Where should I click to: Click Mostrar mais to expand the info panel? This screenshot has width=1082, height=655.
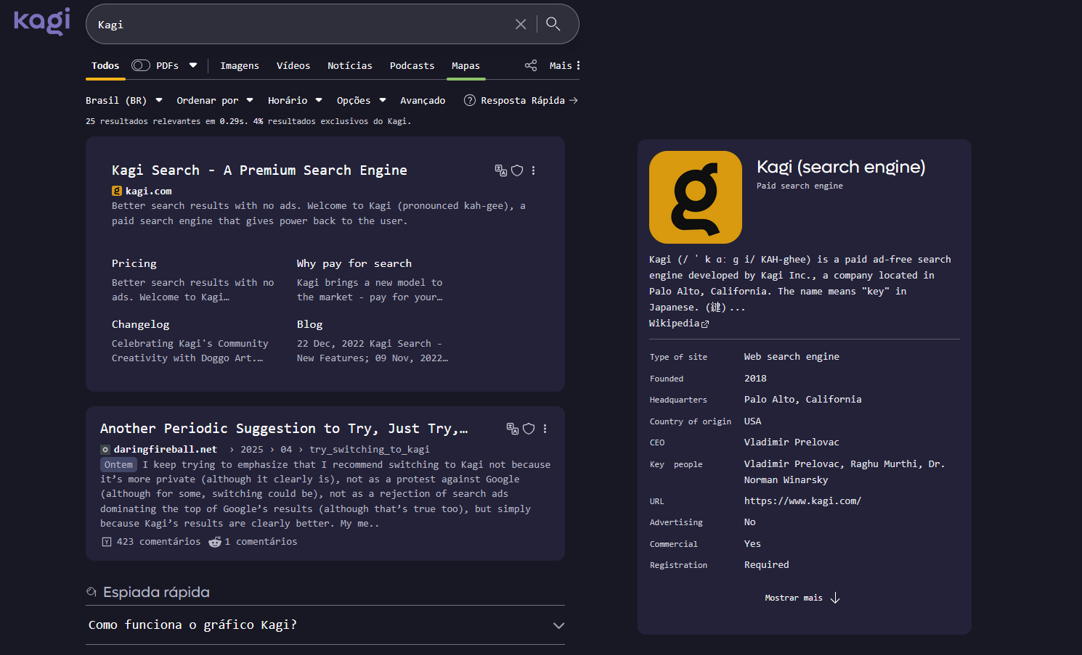click(x=802, y=598)
